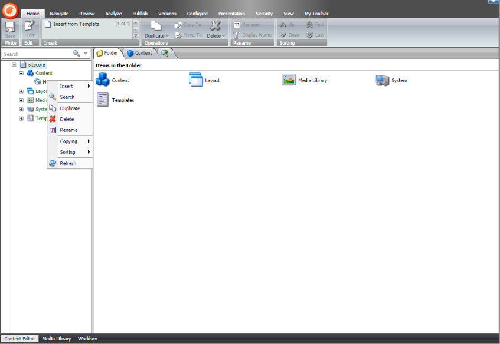Expand the Insert options gallery
This screenshot has width=500, height=344.
pyautogui.click(x=136, y=36)
